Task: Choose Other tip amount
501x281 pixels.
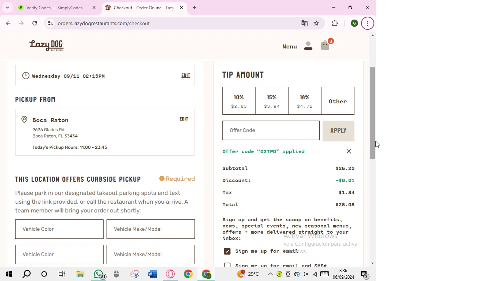Action: click(x=338, y=101)
